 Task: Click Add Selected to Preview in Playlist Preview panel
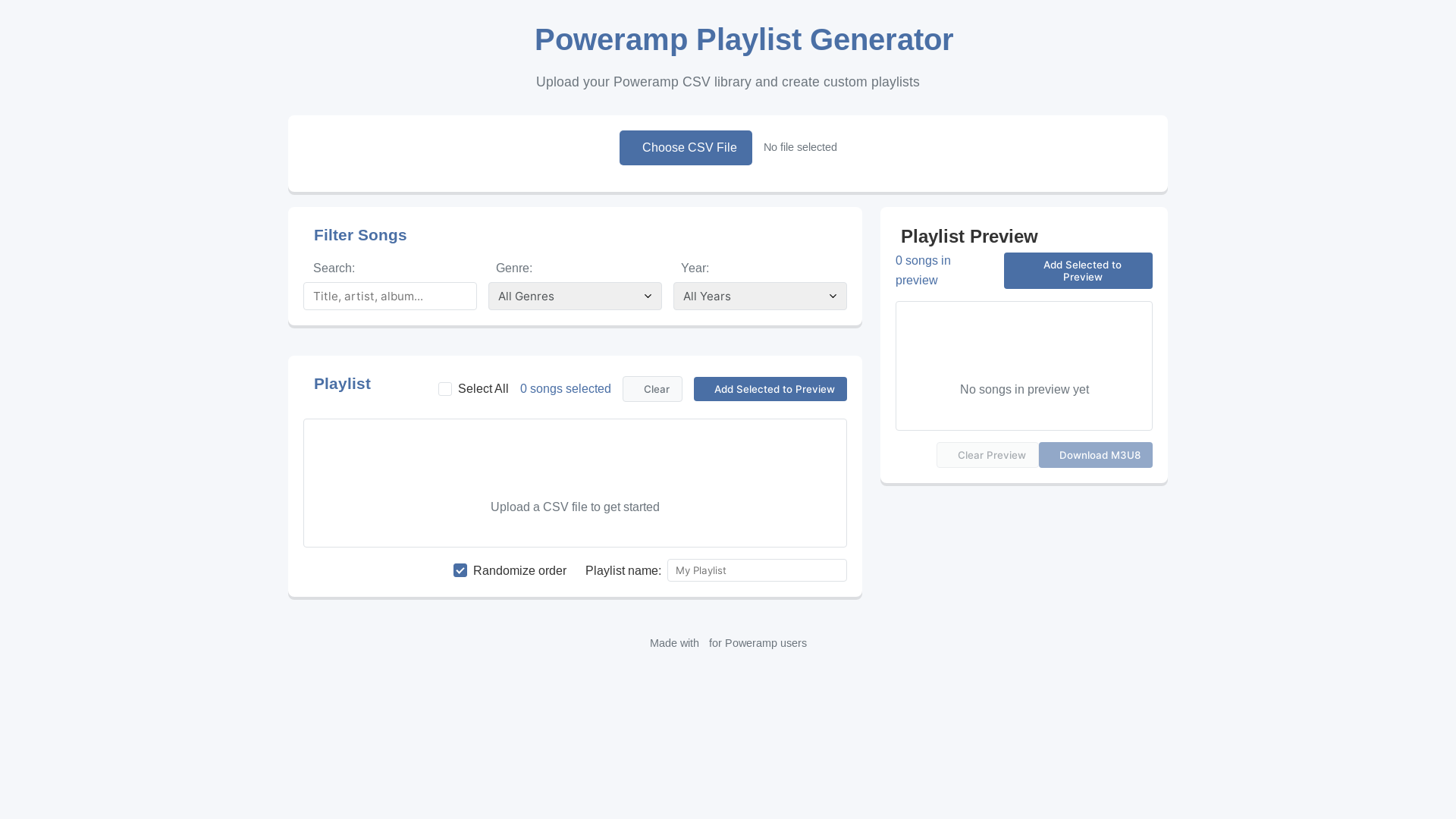coord(1078,271)
